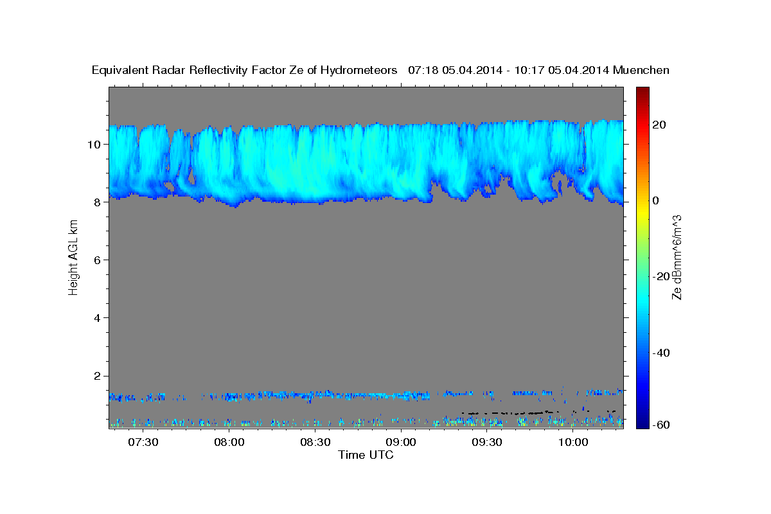Click the colorbar value 20
The image size is (771, 514).
pos(660,125)
